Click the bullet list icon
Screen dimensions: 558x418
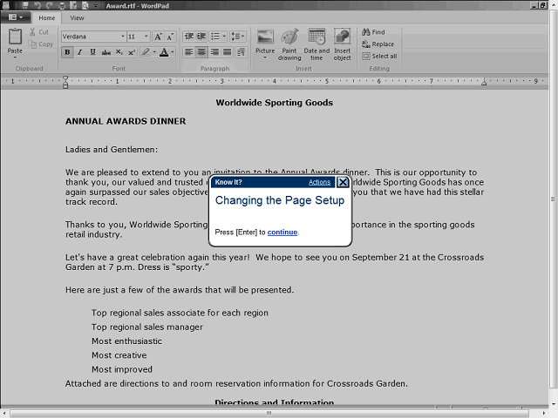coord(215,37)
